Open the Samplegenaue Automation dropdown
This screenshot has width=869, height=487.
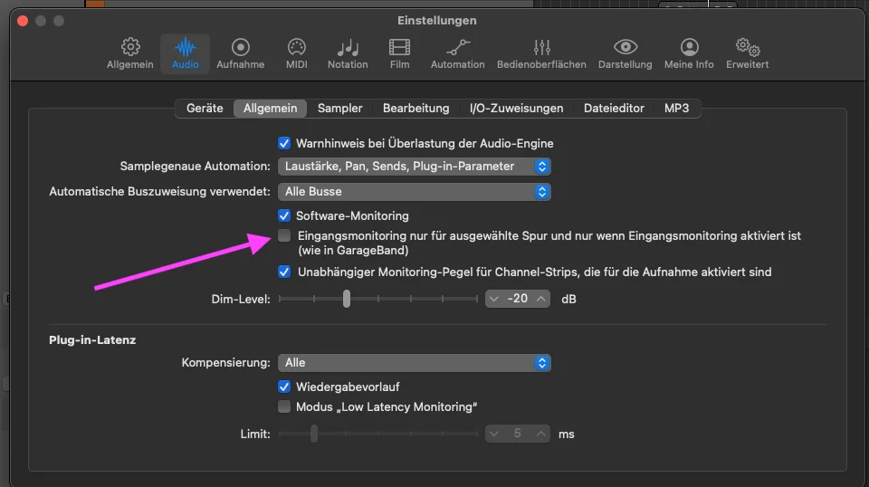414,167
